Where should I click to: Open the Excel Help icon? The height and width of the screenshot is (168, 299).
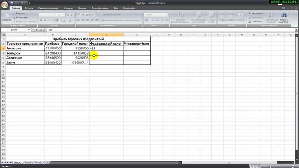click(x=284, y=8)
